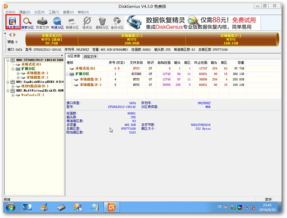Select 本地磁盘(F:) tree item
Image resolution: width=287 pixels, height=218 pixels.
(37, 78)
